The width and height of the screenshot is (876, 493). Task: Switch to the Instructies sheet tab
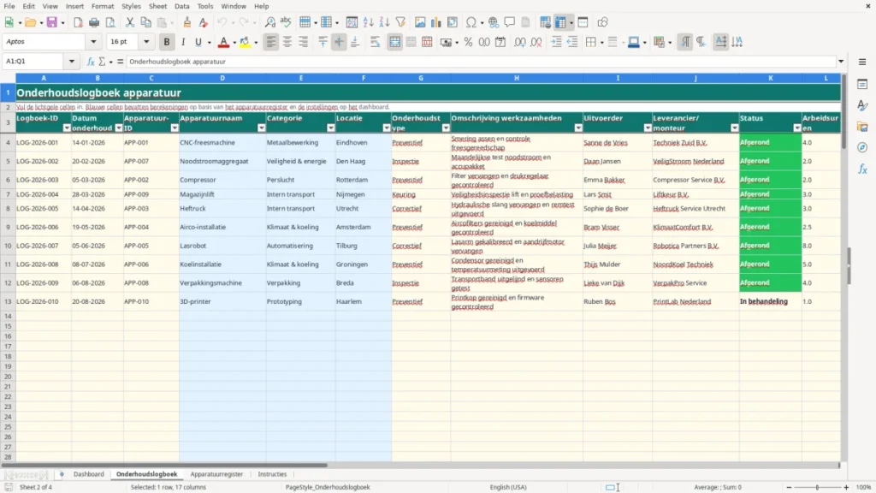pyautogui.click(x=272, y=474)
